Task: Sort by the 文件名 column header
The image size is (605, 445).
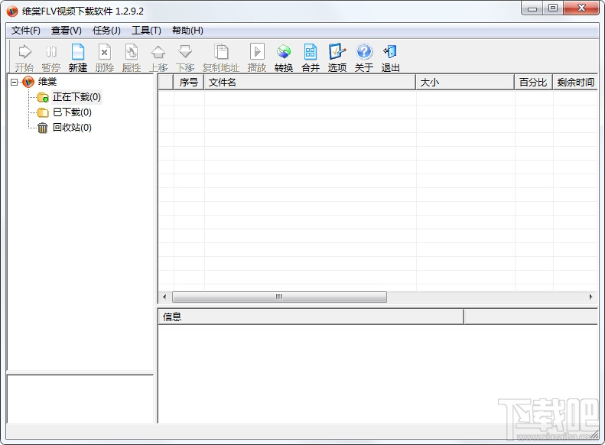Action: (x=310, y=82)
